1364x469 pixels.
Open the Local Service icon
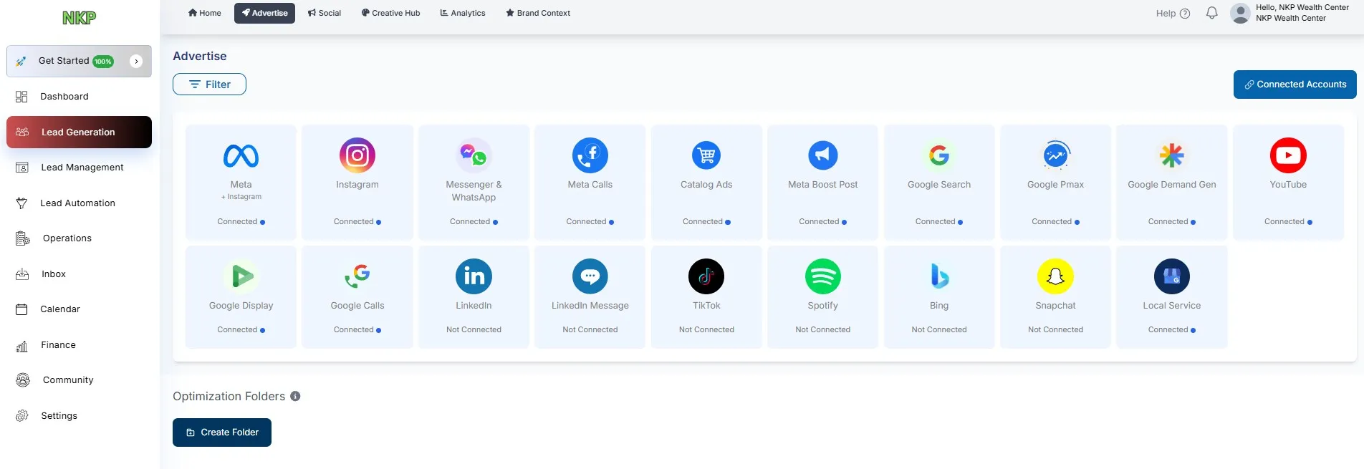click(1172, 276)
